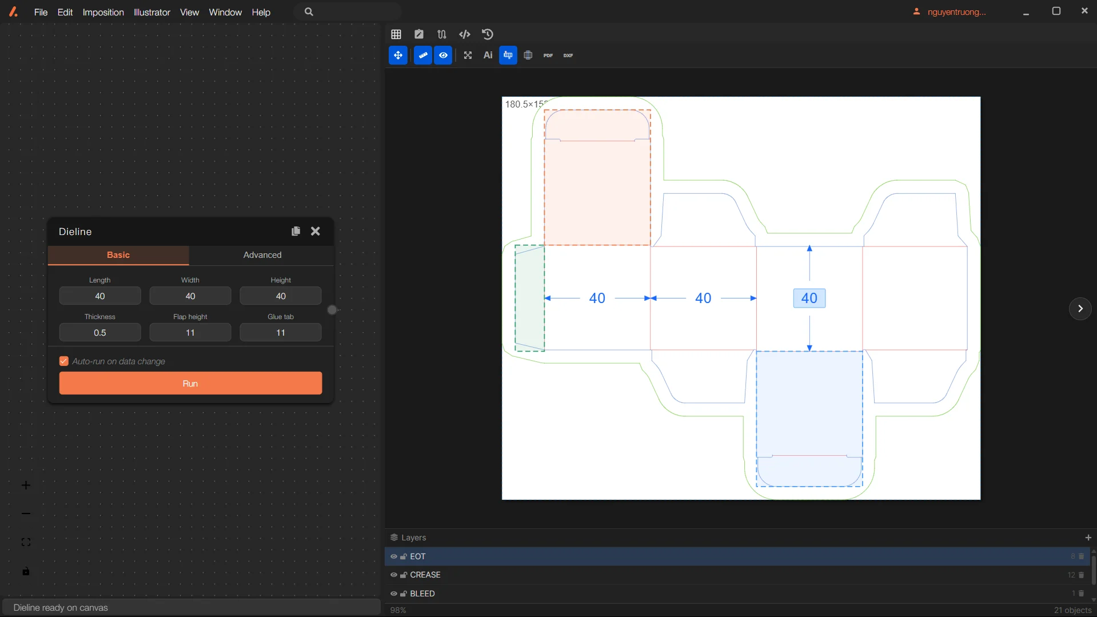This screenshot has width=1097, height=617.
Task: Open the nguyentruong user account
Action: click(950, 12)
